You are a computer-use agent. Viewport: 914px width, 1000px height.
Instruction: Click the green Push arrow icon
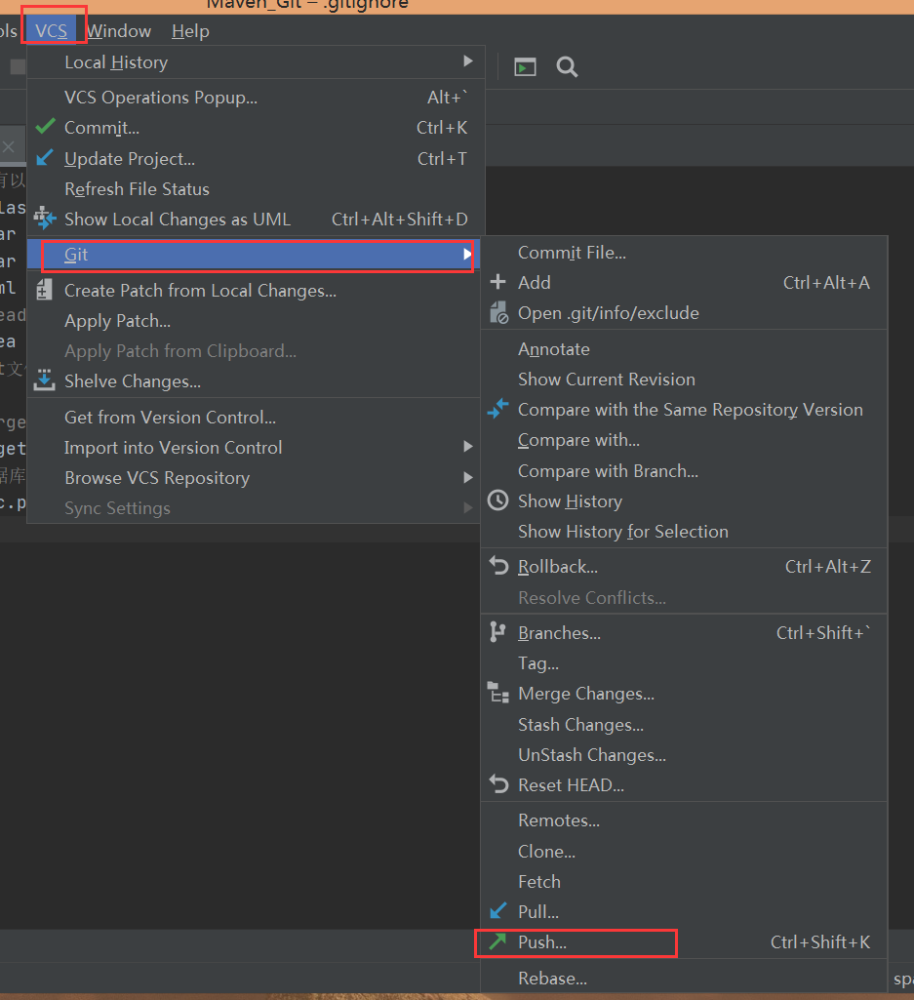click(x=497, y=941)
